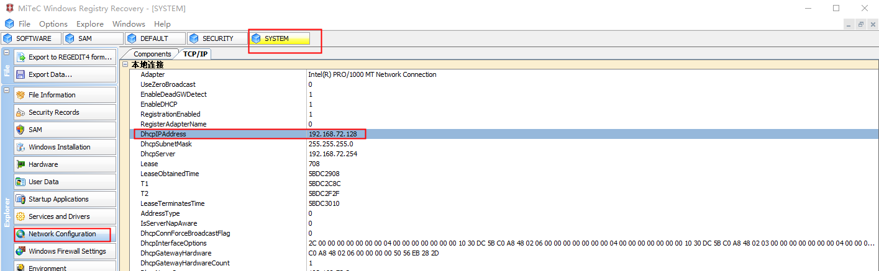Select the EnableDeadGWDetect row
The height and width of the screenshot is (271, 879).
[x=504, y=94]
